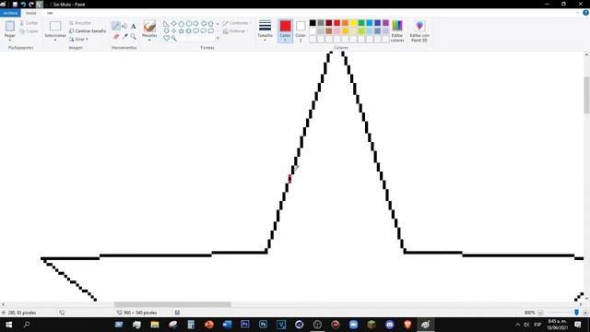The height and width of the screenshot is (332, 590).
Task: Click the Pinceles brushes icon
Action: coord(149,27)
